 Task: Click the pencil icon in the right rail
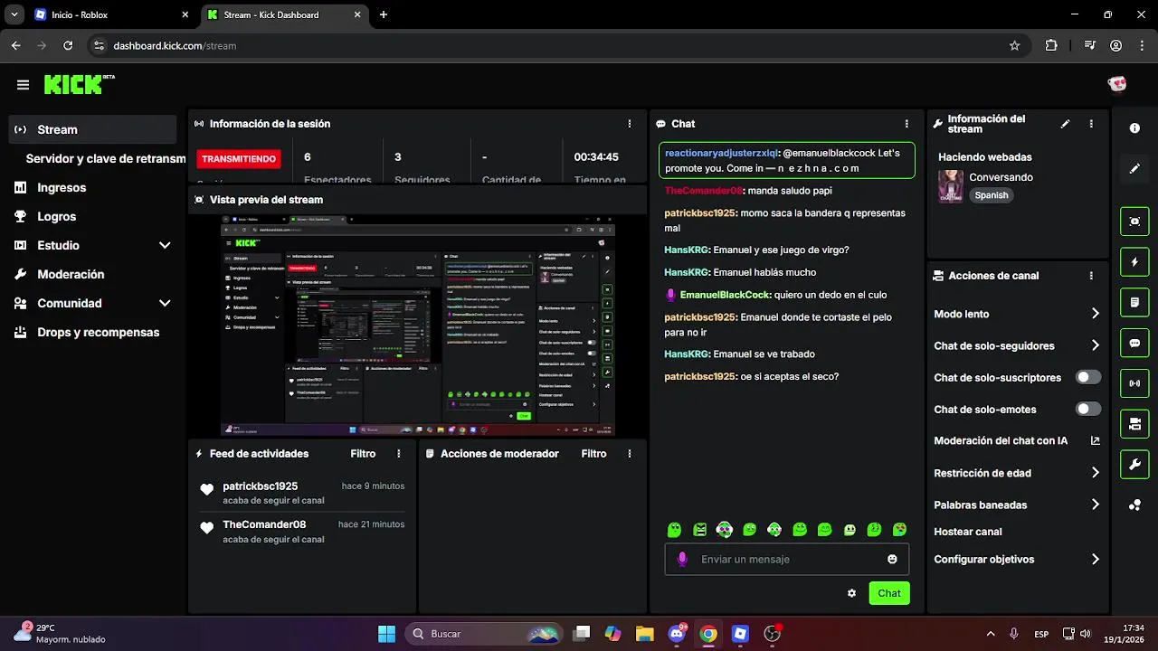1134,168
